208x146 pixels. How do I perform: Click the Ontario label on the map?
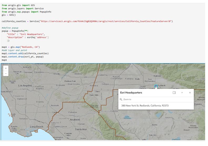pos(105,84)
